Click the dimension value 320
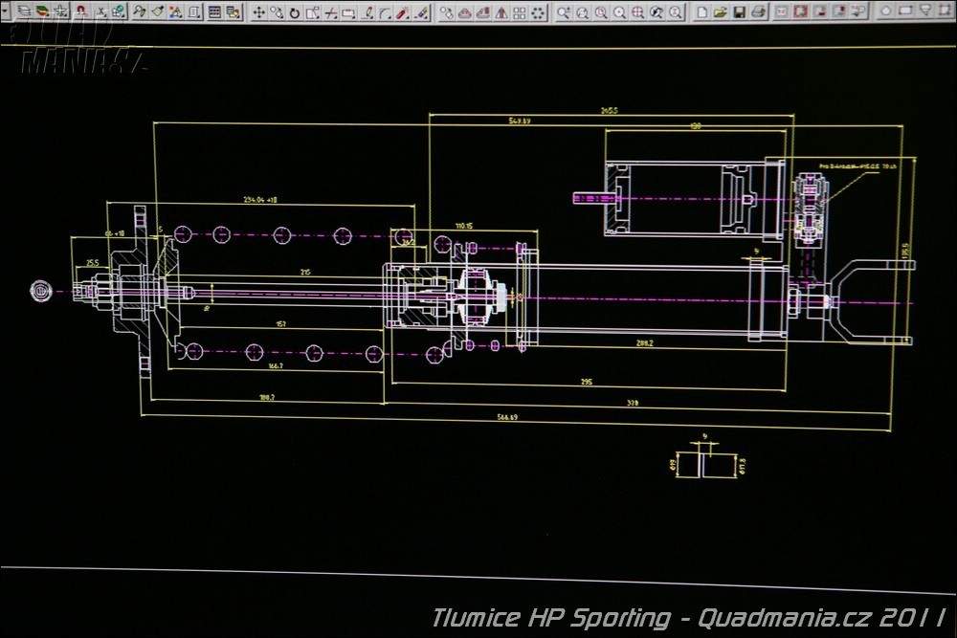 (x=633, y=403)
